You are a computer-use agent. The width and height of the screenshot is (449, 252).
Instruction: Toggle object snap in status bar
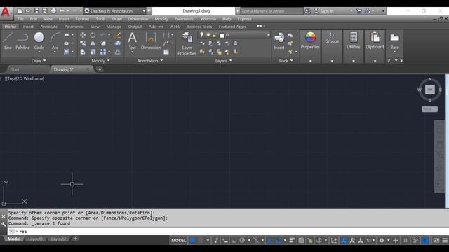[279, 240]
